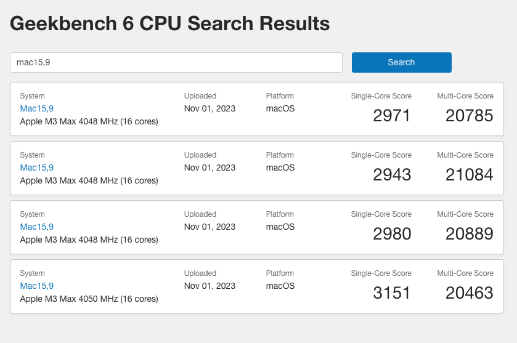Open the Mac15,9 link with score 2980
Viewport: 517px width, 343px height.
tap(36, 227)
